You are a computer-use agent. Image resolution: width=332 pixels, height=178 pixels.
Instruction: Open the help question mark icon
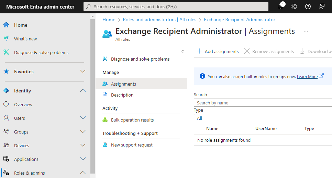click(x=308, y=7)
